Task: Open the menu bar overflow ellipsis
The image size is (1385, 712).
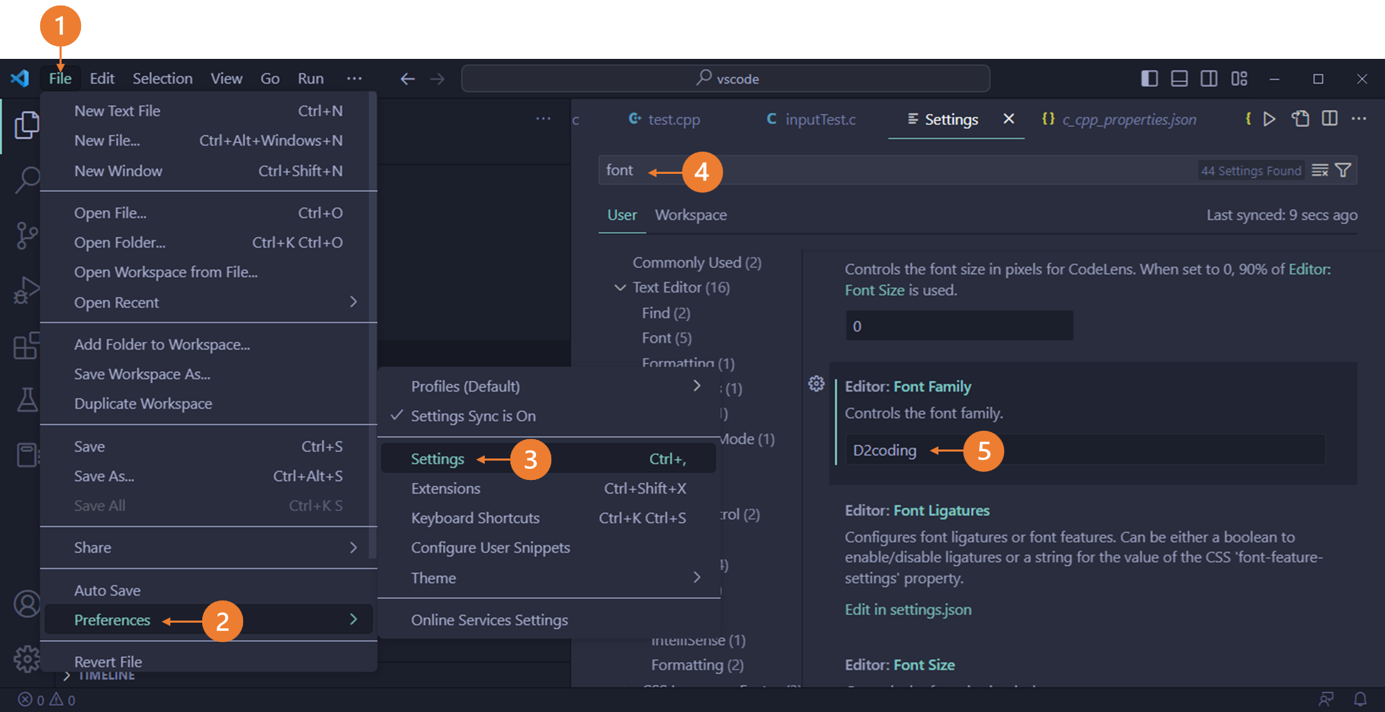Action: [x=355, y=78]
